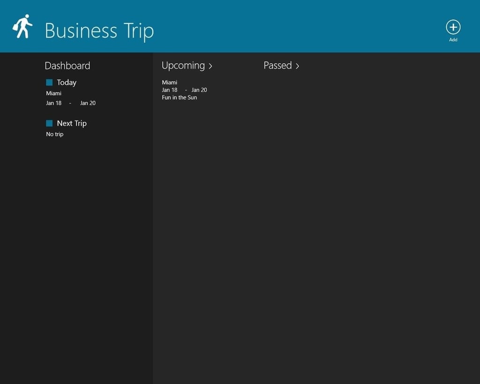Expand the Passed section chevron

(x=297, y=66)
